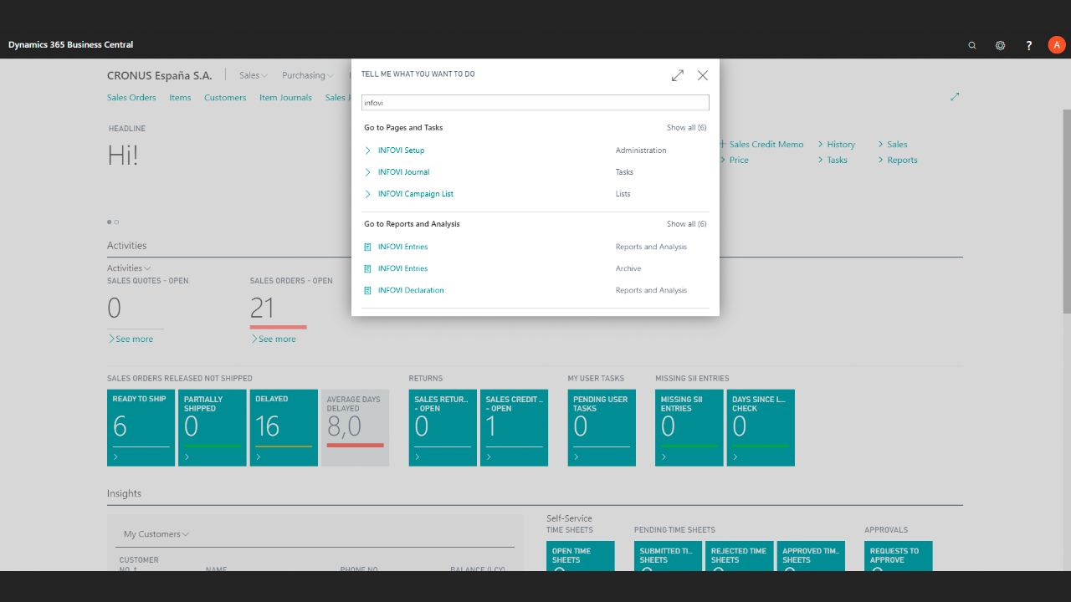1071x602 pixels.
Task: Open the Pending User Tasks tile
Action: tap(602, 428)
